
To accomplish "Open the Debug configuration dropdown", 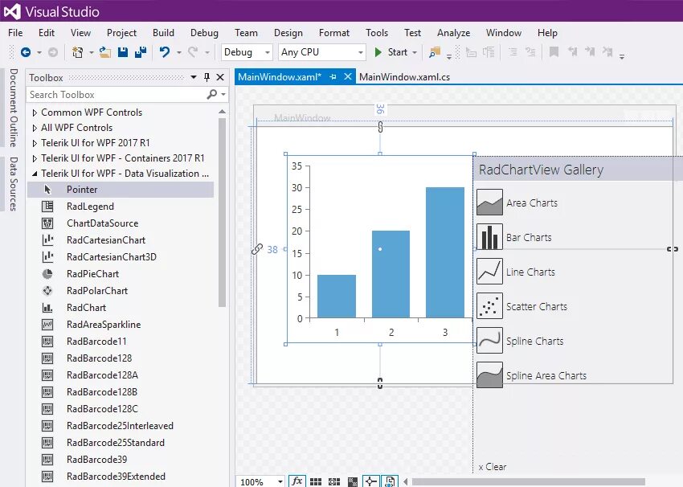I will click(x=247, y=52).
